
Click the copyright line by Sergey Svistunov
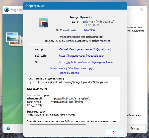[78, 41]
